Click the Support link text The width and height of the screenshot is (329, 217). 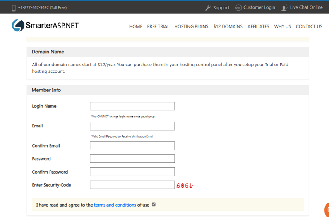(x=221, y=8)
